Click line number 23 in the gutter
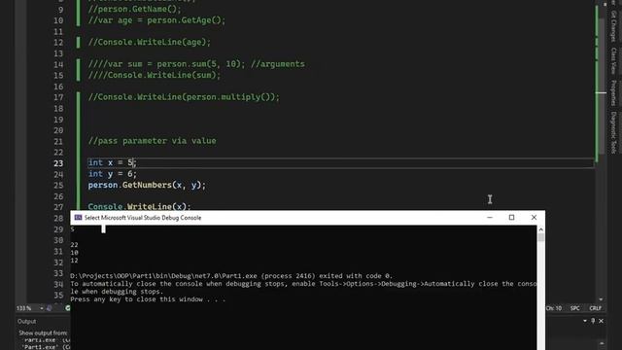622x350 pixels. pos(58,163)
